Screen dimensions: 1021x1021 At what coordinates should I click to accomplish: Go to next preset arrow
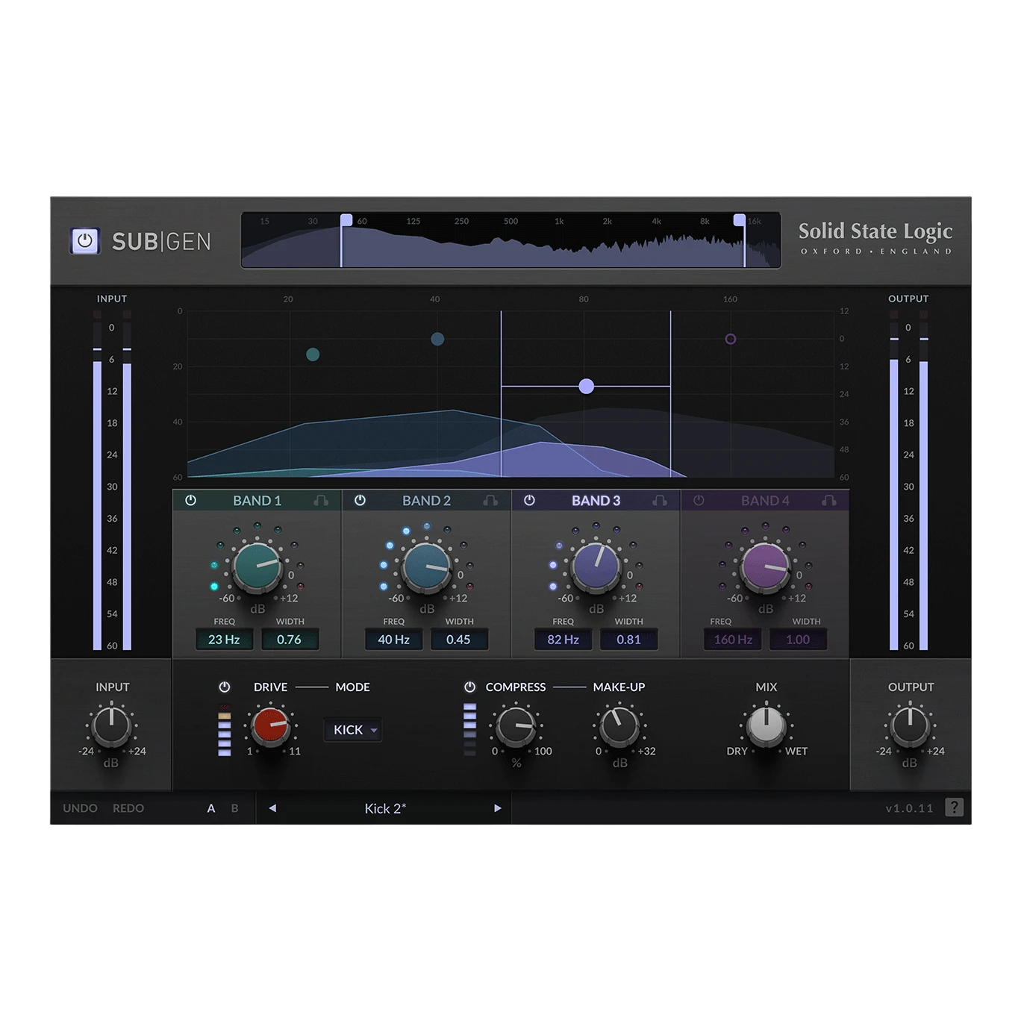(x=498, y=808)
